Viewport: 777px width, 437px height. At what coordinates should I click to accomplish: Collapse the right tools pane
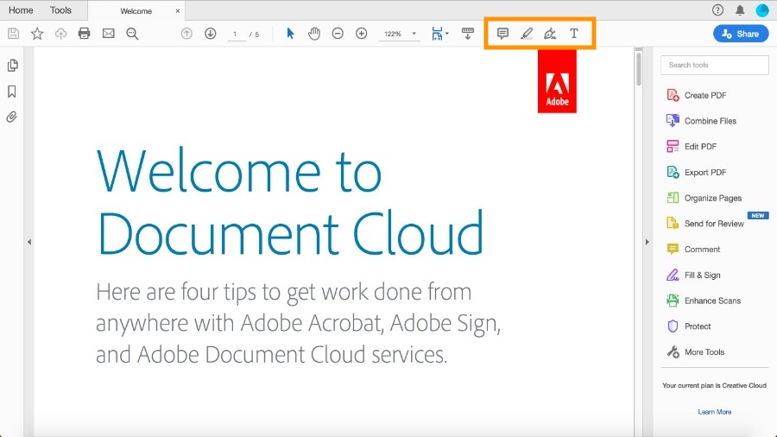pos(647,242)
